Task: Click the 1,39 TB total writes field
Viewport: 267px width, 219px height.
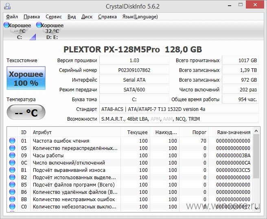Action: coord(240,70)
